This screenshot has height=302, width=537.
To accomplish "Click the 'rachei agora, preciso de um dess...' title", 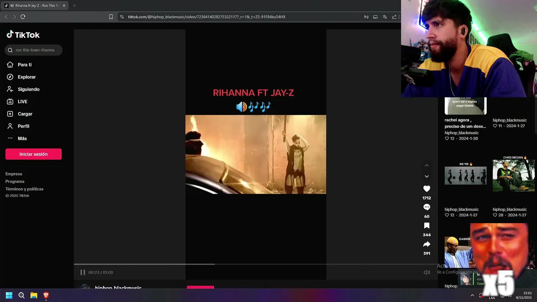I will point(465,123).
